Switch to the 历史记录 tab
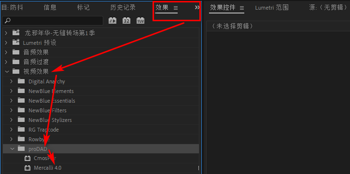The width and height of the screenshot is (350, 174). coord(123,8)
